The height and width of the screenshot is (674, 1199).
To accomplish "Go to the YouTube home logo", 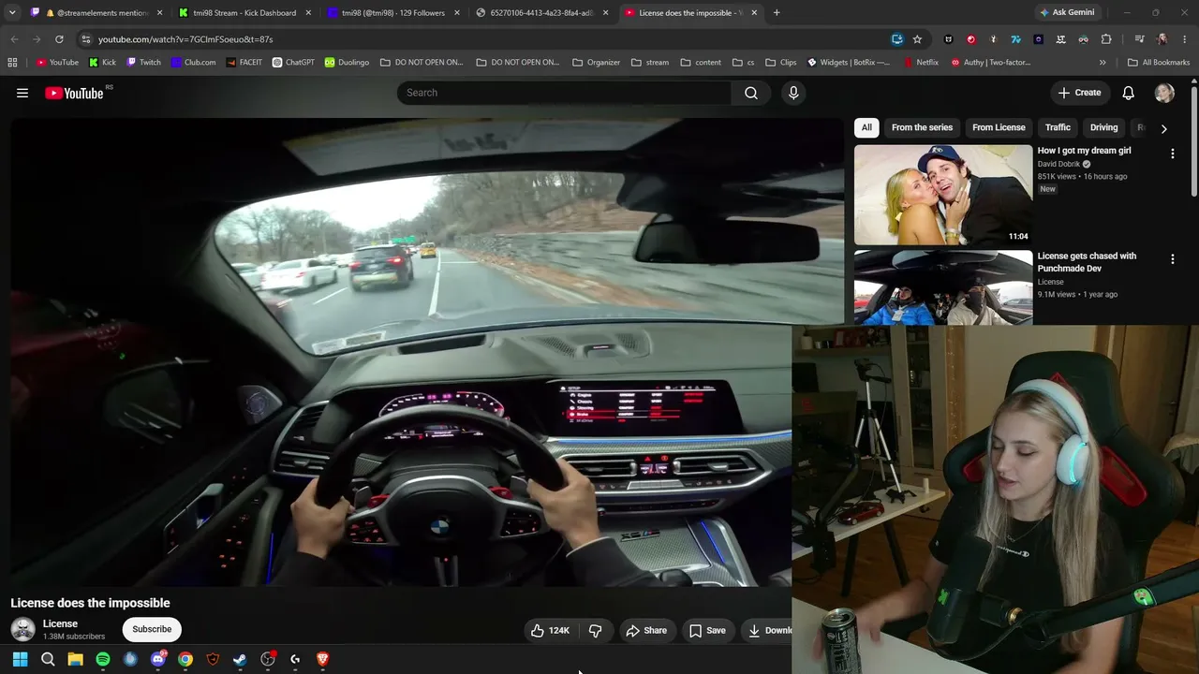I will coord(74,93).
